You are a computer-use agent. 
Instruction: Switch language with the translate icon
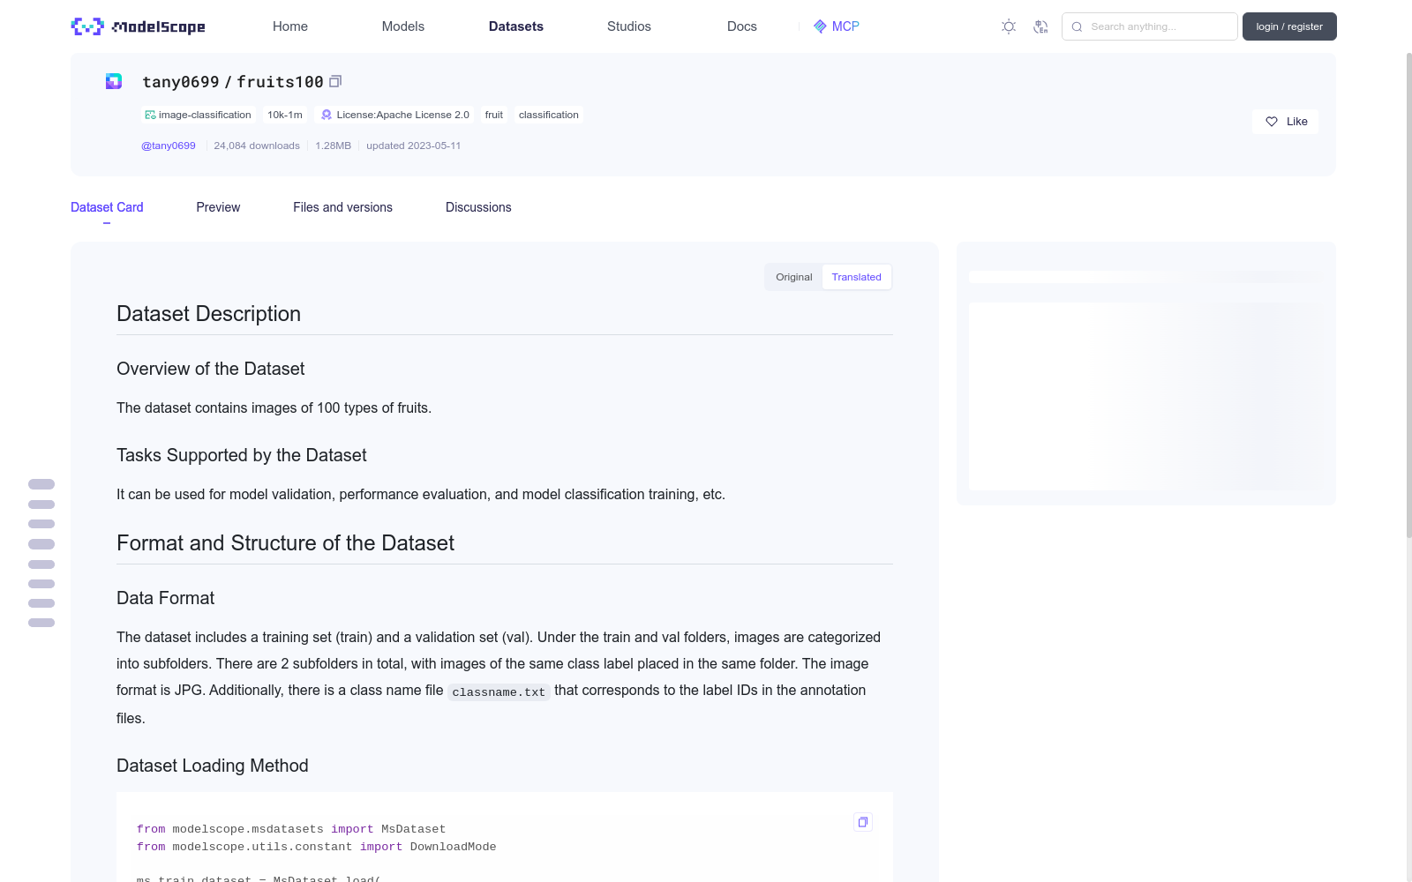coord(1040,26)
